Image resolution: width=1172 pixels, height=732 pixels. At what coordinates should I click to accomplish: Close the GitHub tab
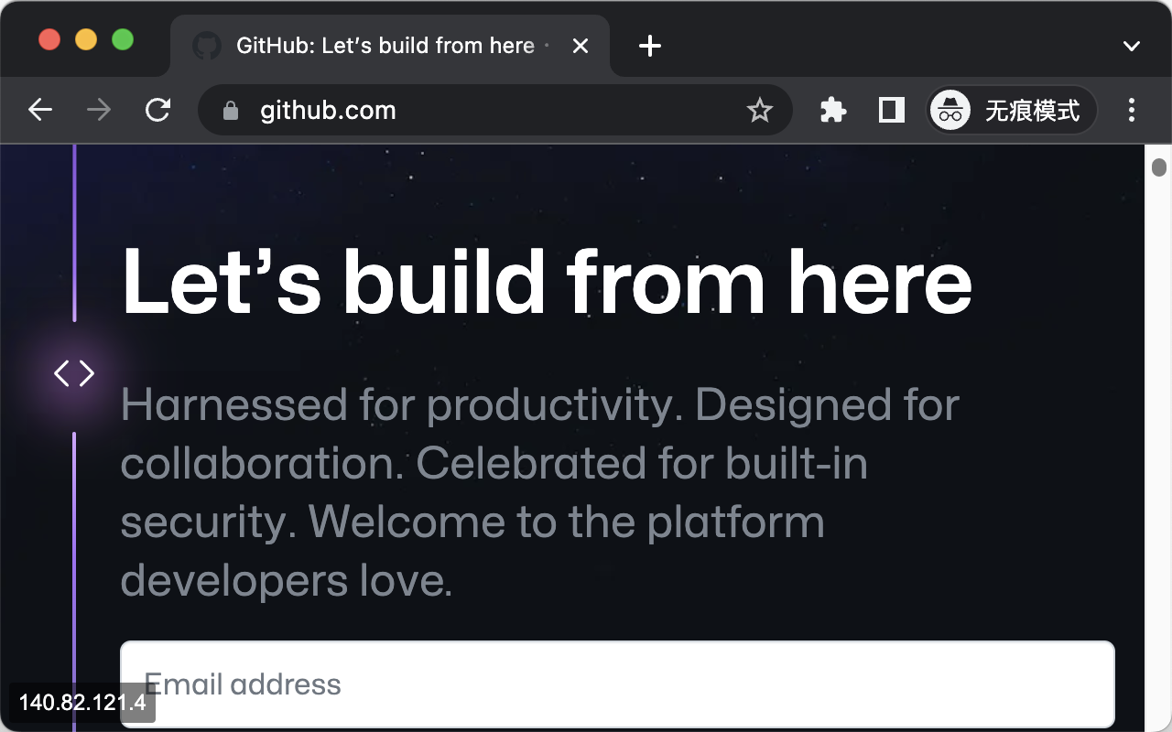pos(581,46)
